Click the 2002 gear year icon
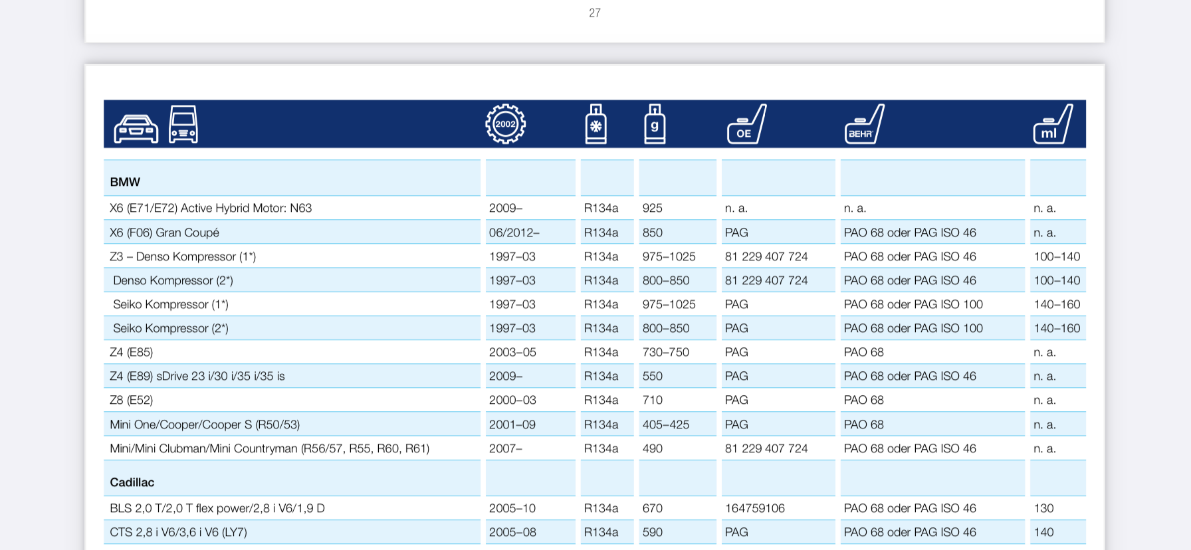 pos(505,124)
